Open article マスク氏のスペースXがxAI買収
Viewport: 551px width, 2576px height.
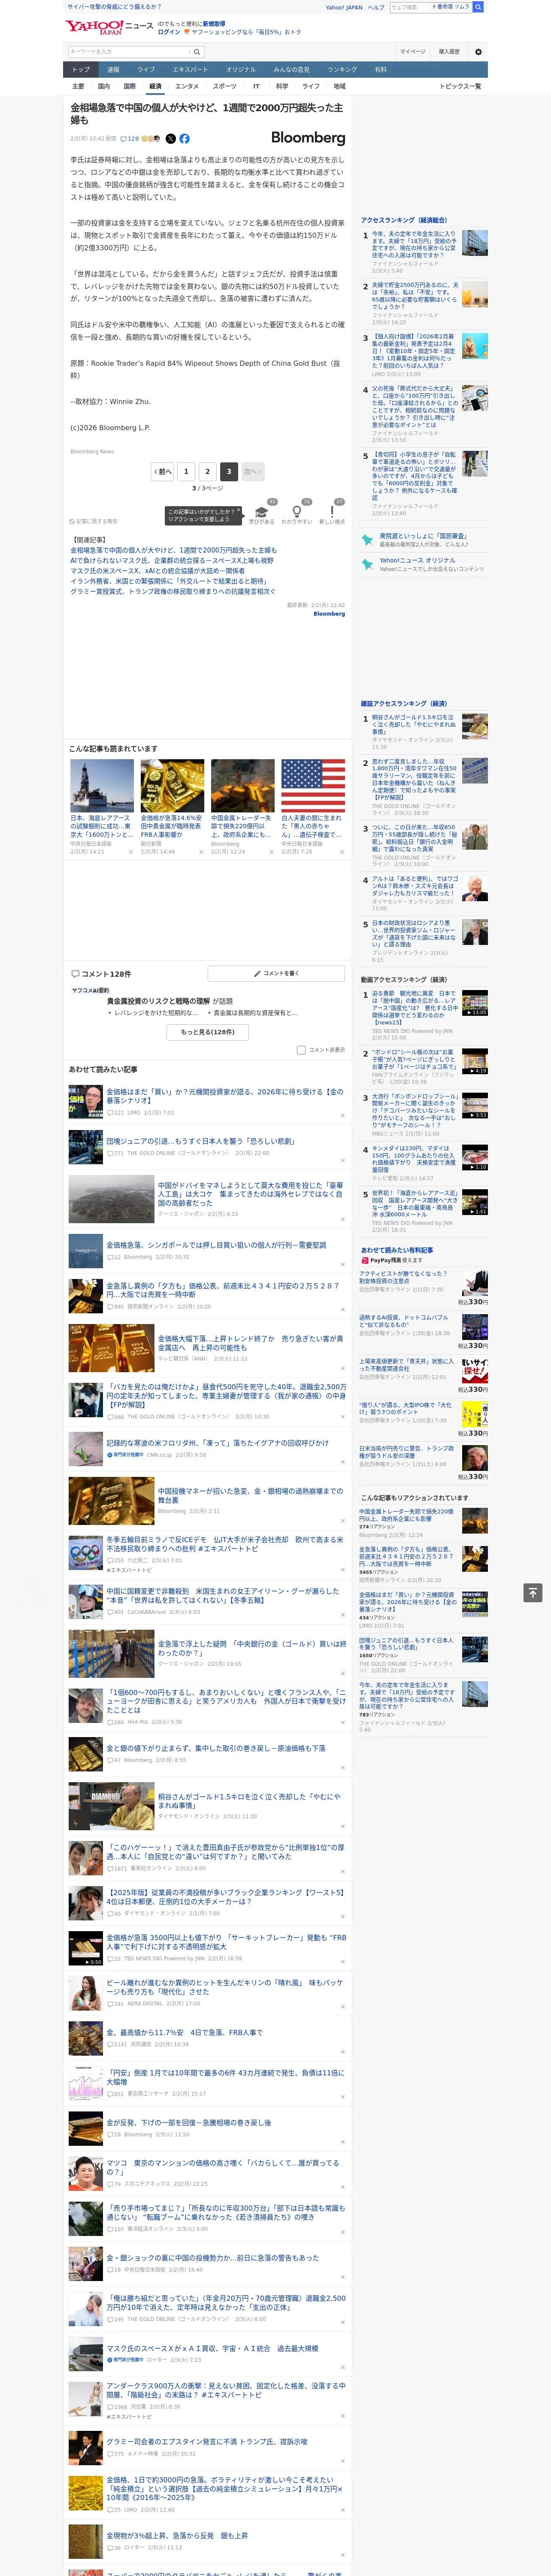click(x=212, y=2349)
